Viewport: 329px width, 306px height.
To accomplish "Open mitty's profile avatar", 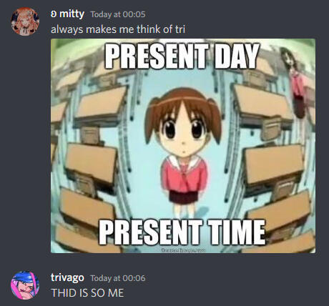I will pos(25,21).
